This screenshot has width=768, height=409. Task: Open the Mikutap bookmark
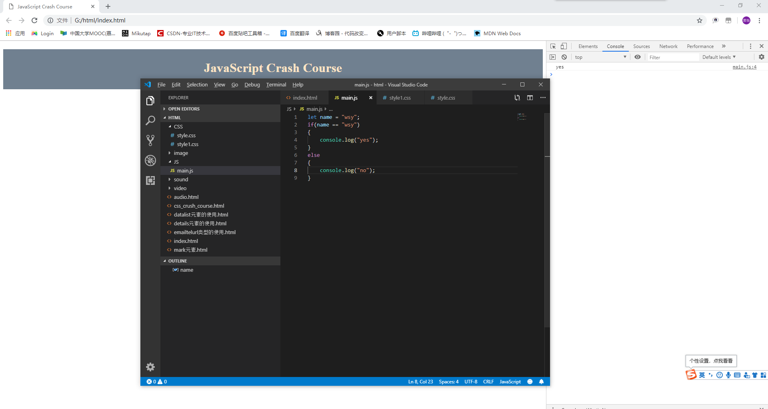click(x=136, y=33)
